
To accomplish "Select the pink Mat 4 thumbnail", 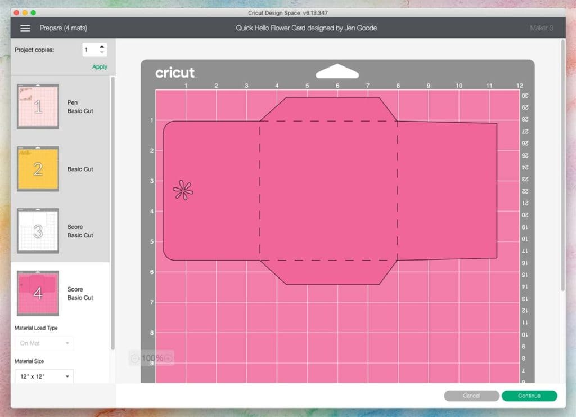I will tap(38, 293).
